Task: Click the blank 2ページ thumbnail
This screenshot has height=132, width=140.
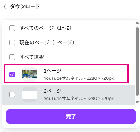Action: [29, 95]
